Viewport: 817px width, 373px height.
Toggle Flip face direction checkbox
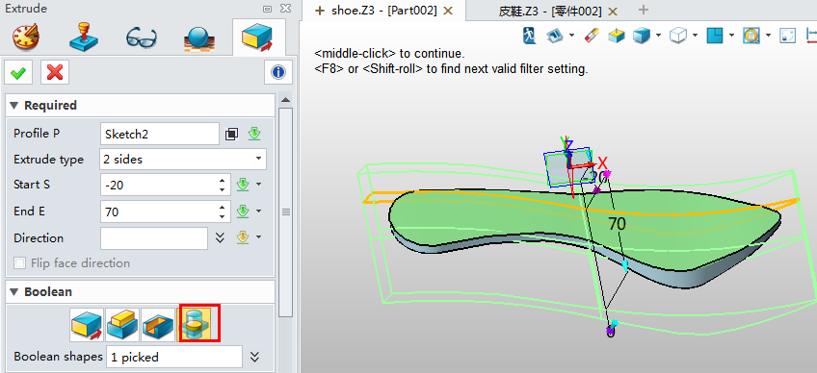(20, 263)
